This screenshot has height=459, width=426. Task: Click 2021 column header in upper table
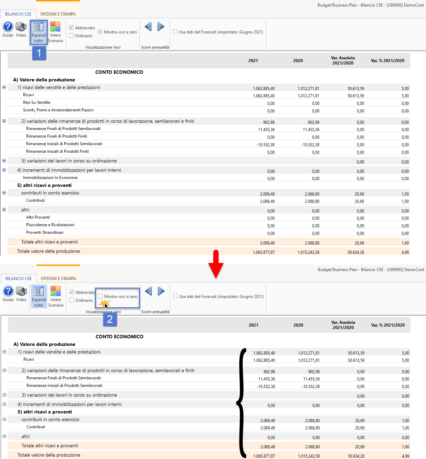click(x=253, y=61)
